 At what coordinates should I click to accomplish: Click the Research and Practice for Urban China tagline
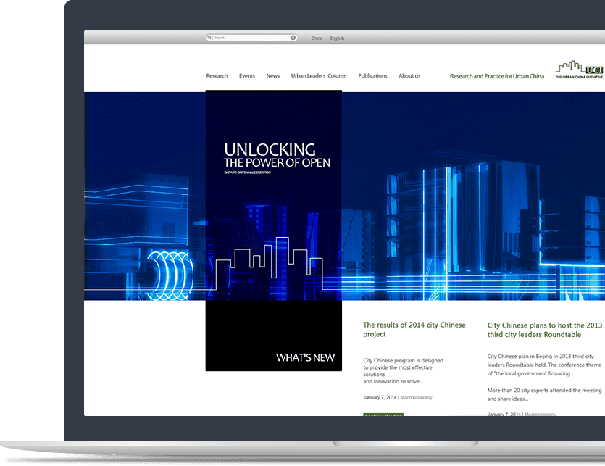[496, 76]
